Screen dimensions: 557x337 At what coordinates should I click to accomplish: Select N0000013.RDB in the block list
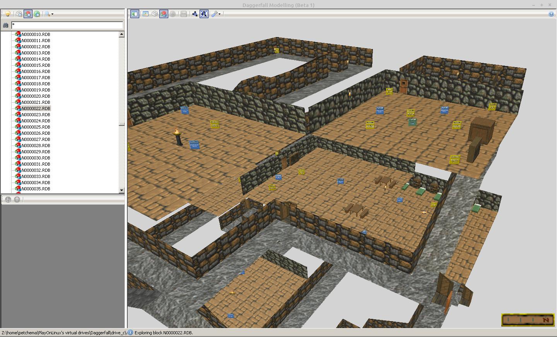point(36,53)
